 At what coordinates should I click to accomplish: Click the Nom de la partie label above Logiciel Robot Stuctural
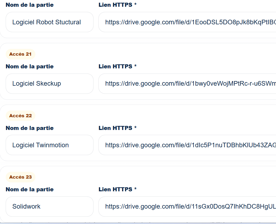pyautogui.click(x=29, y=5)
